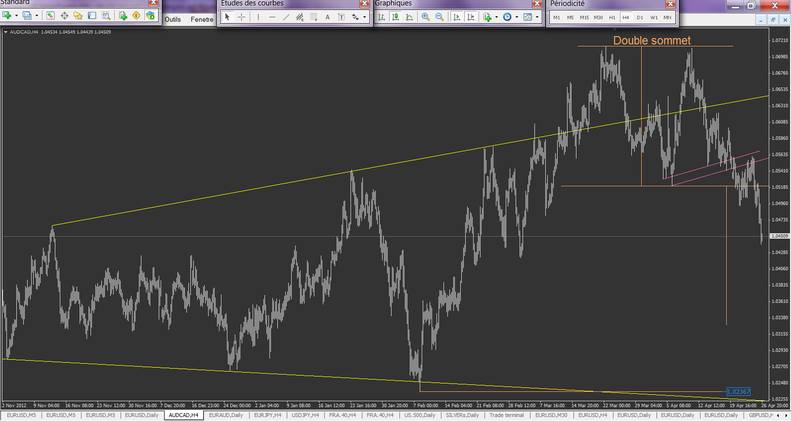Pick the vertical line drawing tool
This screenshot has height=421, width=791.
coord(258,17)
